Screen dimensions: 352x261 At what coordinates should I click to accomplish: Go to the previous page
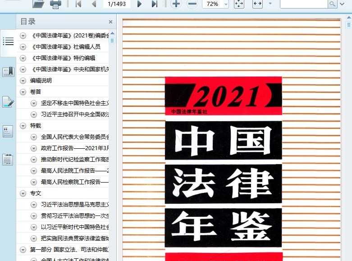[x=94, y=4]
